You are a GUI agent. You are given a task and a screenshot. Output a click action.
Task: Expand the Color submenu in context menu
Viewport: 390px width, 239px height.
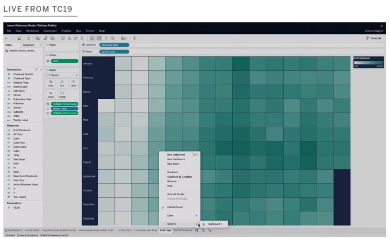click(x=180, y=216)
